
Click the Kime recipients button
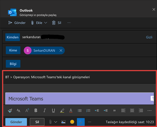point(13,50)
